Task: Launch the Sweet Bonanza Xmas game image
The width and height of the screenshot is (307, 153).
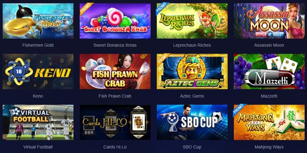Action: (115, 21)
